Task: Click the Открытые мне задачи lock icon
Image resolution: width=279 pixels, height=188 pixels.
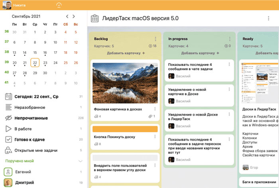Action: click(8, 150)
